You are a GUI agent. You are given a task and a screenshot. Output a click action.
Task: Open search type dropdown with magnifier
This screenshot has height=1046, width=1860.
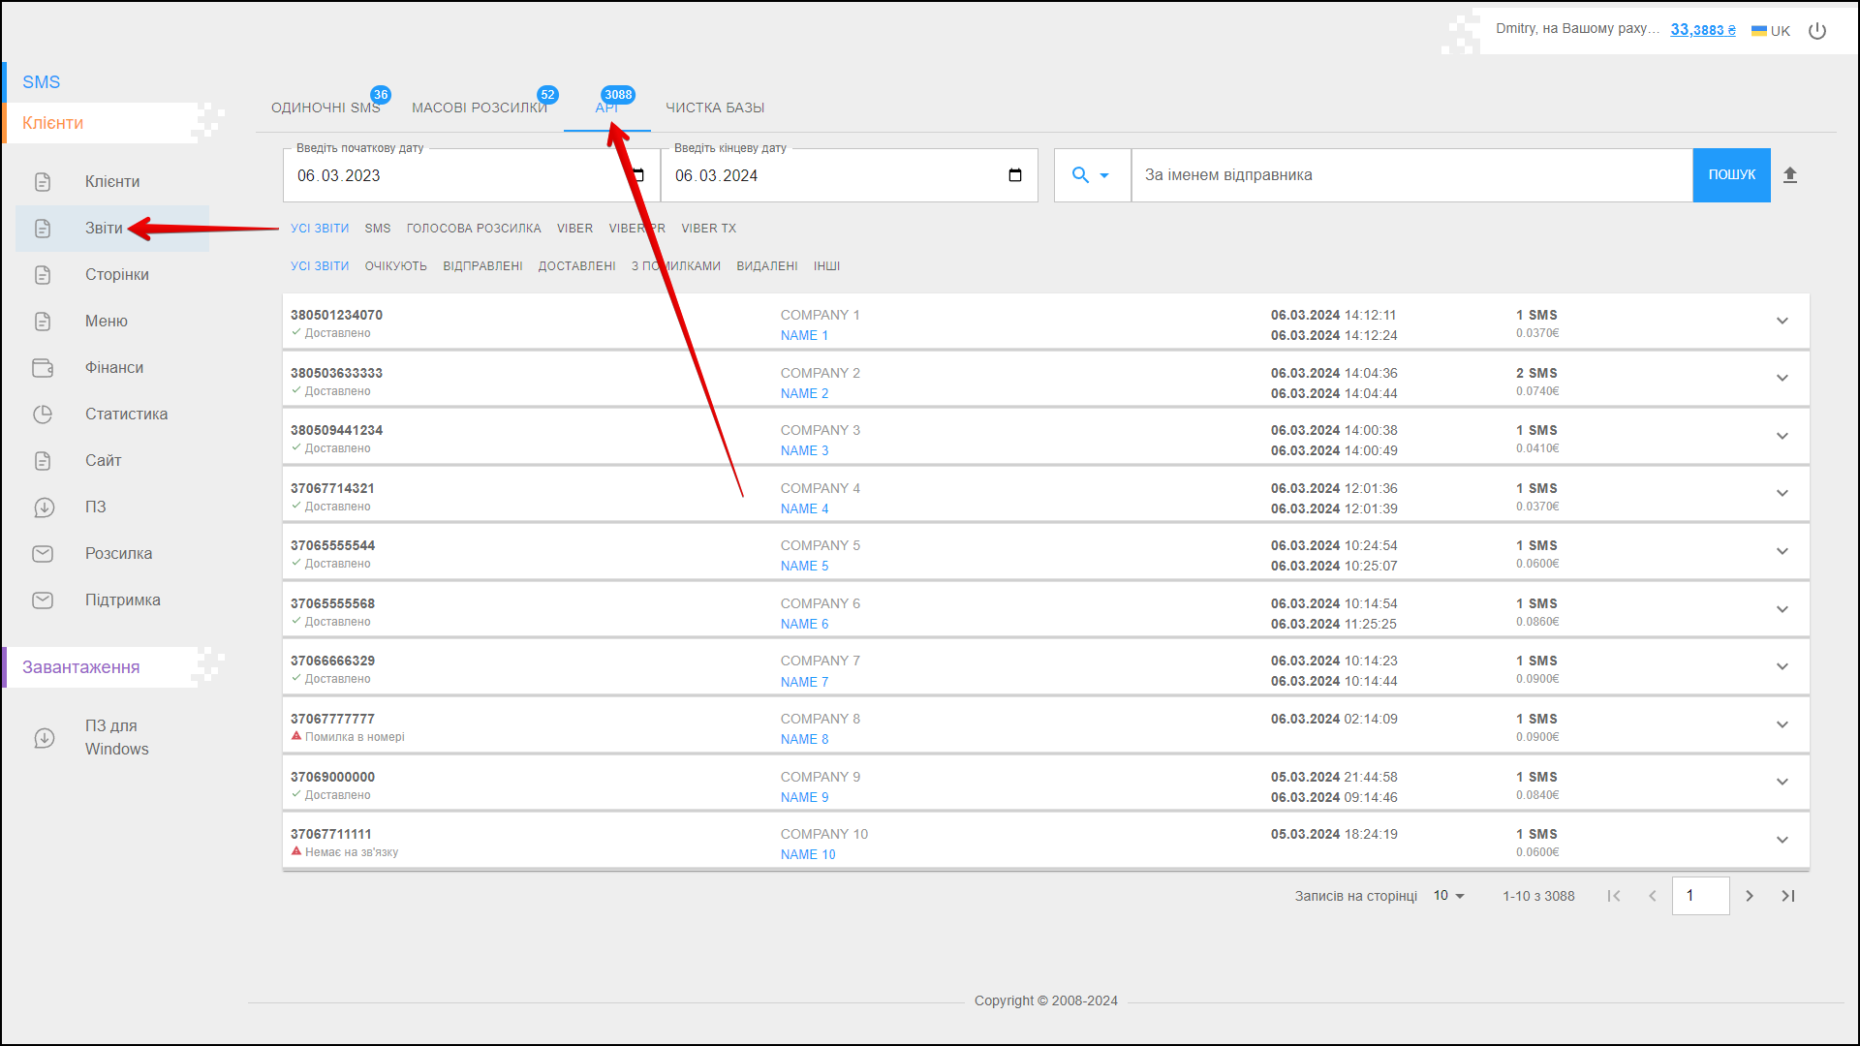click(x=1091, y=175)
